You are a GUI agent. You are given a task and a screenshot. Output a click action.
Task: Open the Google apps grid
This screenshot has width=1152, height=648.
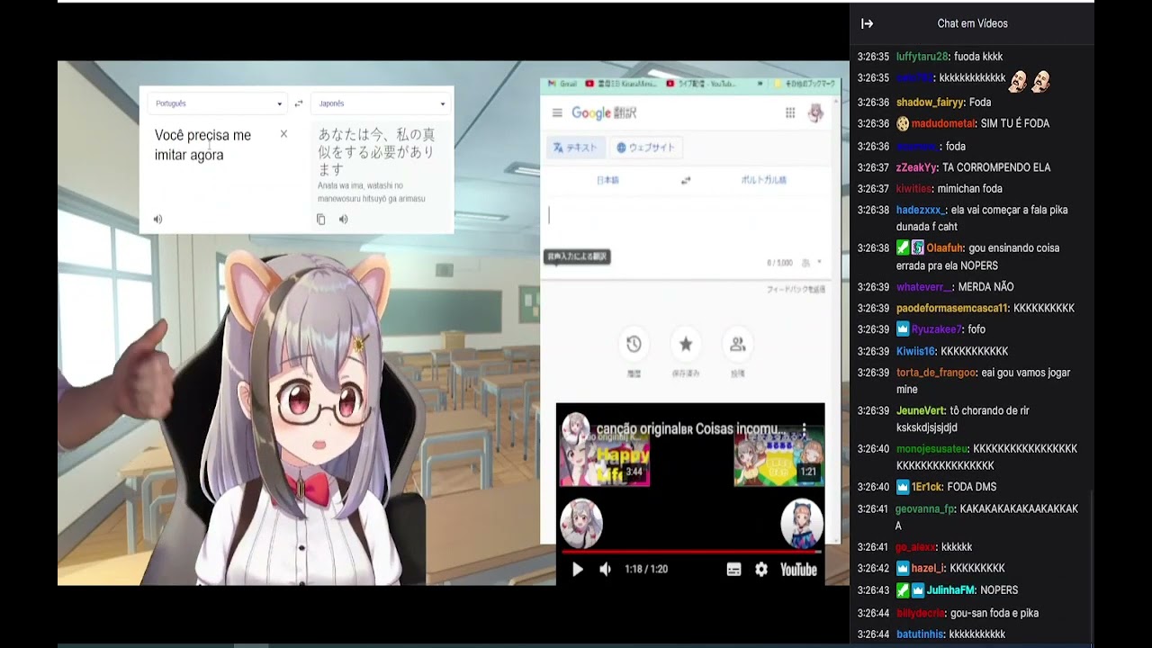790,112
